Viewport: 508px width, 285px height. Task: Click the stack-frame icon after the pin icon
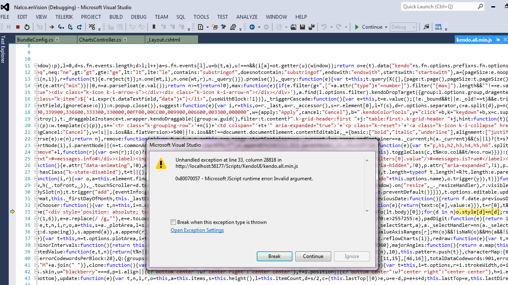233,27
